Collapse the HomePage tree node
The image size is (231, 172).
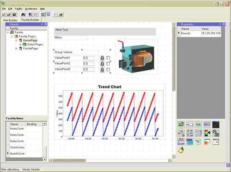pos(16,41)
